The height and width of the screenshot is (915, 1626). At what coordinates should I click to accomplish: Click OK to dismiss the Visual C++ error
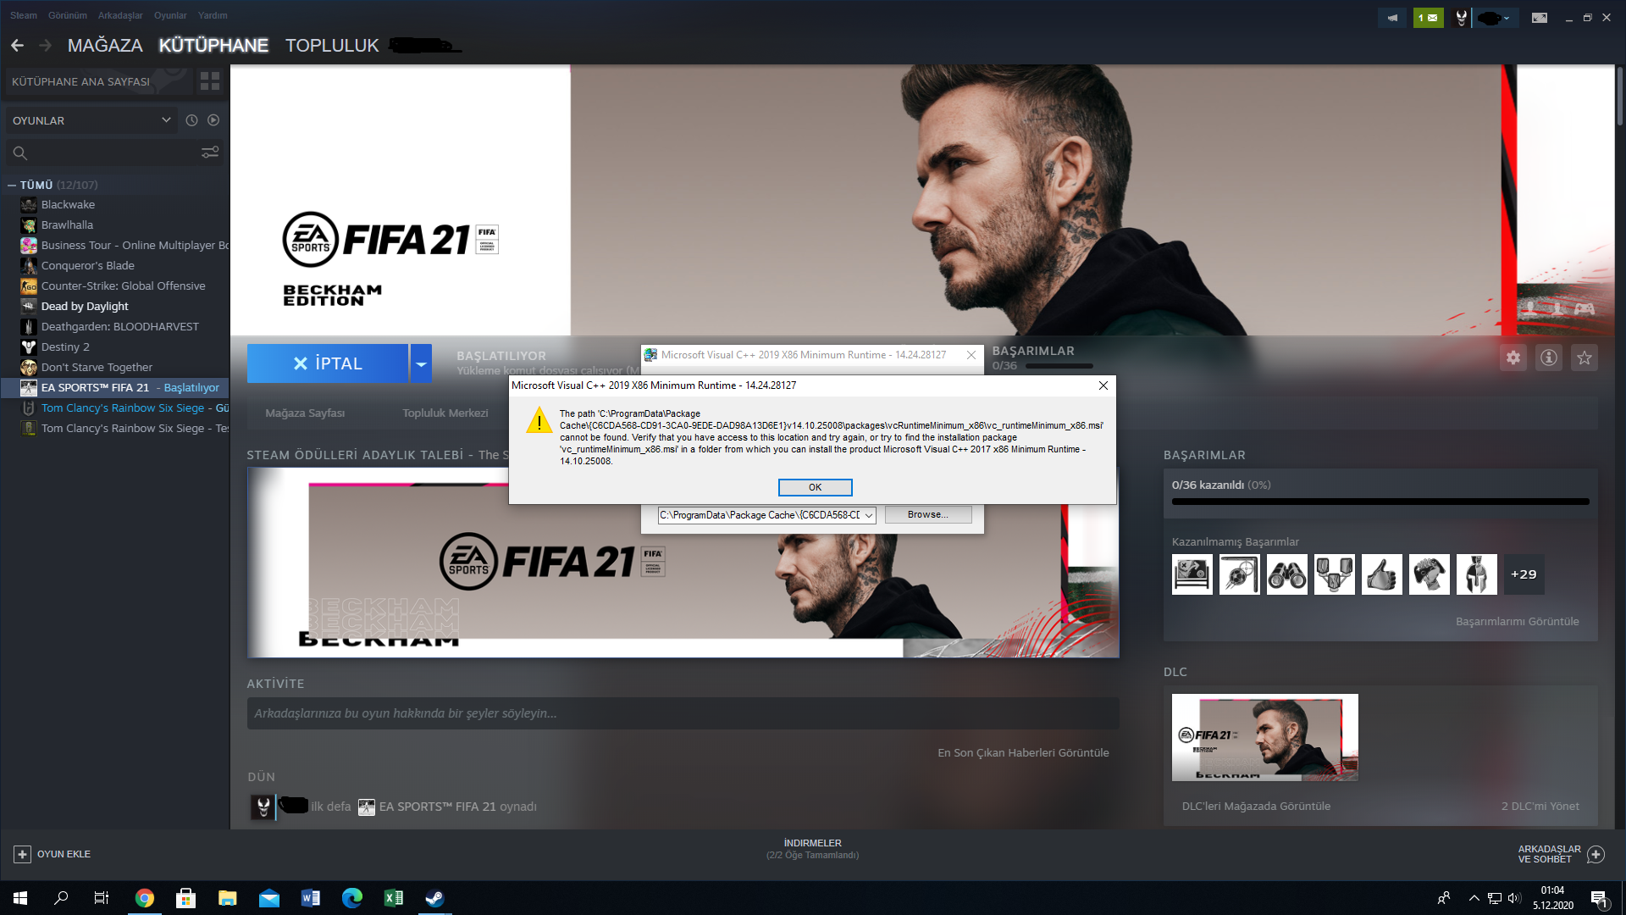click(814, 487)
